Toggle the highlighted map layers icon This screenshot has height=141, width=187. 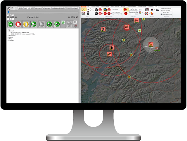point(105,10)
